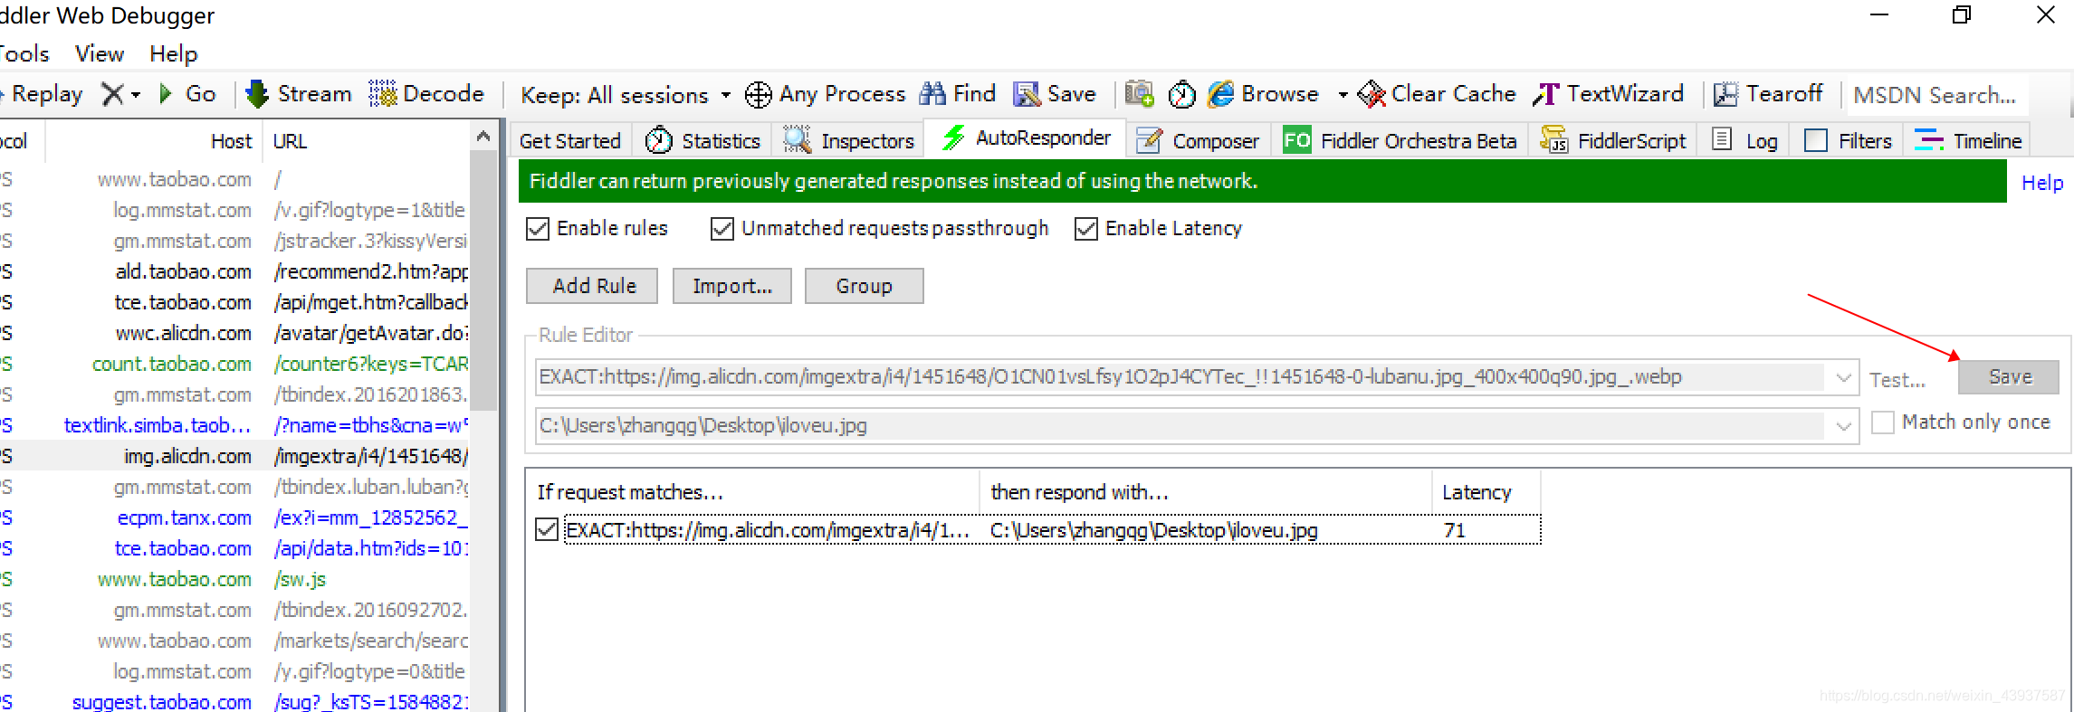The height and width of the screenshot is (712, 2074).
Task: Click the timer stopwatch icon
Action: [1182, 94]
